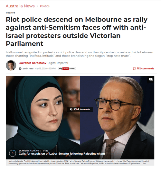Click the muted speaker icon on video

pos(71,109)
